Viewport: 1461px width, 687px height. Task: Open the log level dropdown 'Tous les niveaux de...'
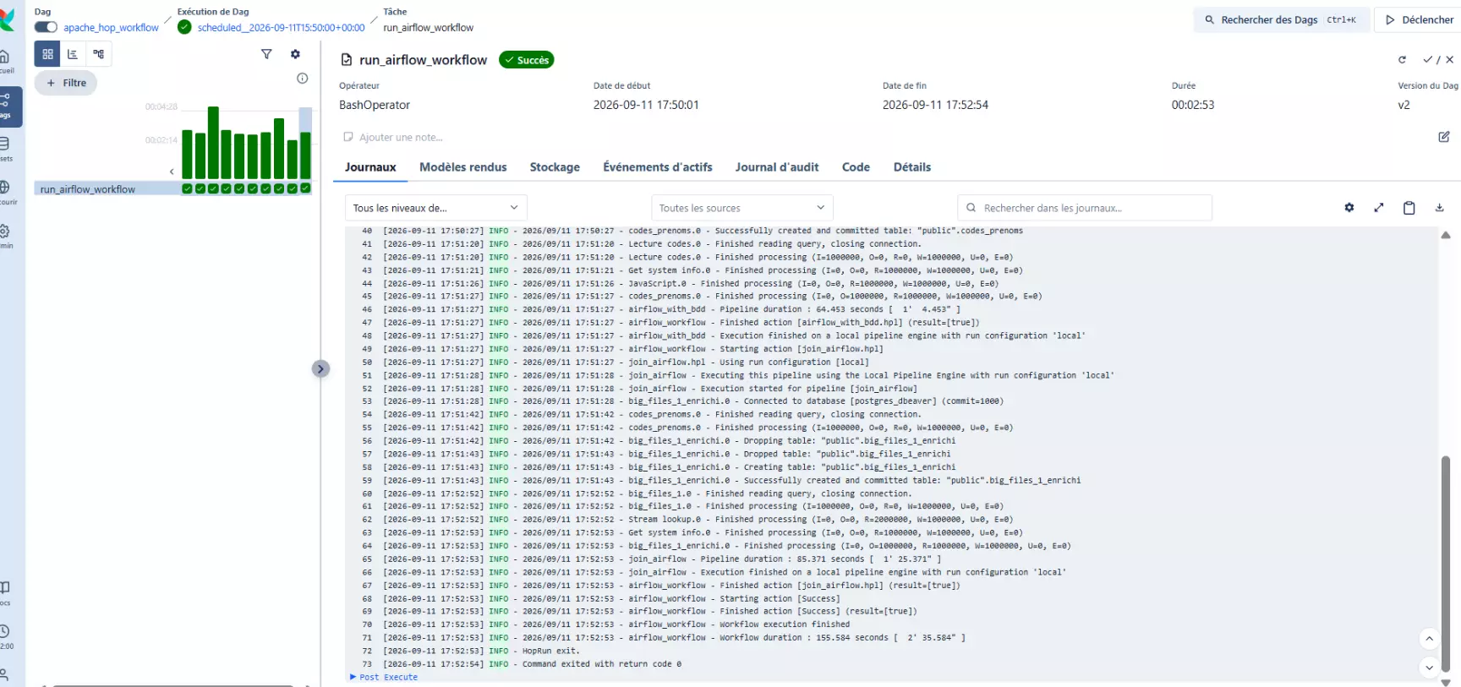point(435,208)
